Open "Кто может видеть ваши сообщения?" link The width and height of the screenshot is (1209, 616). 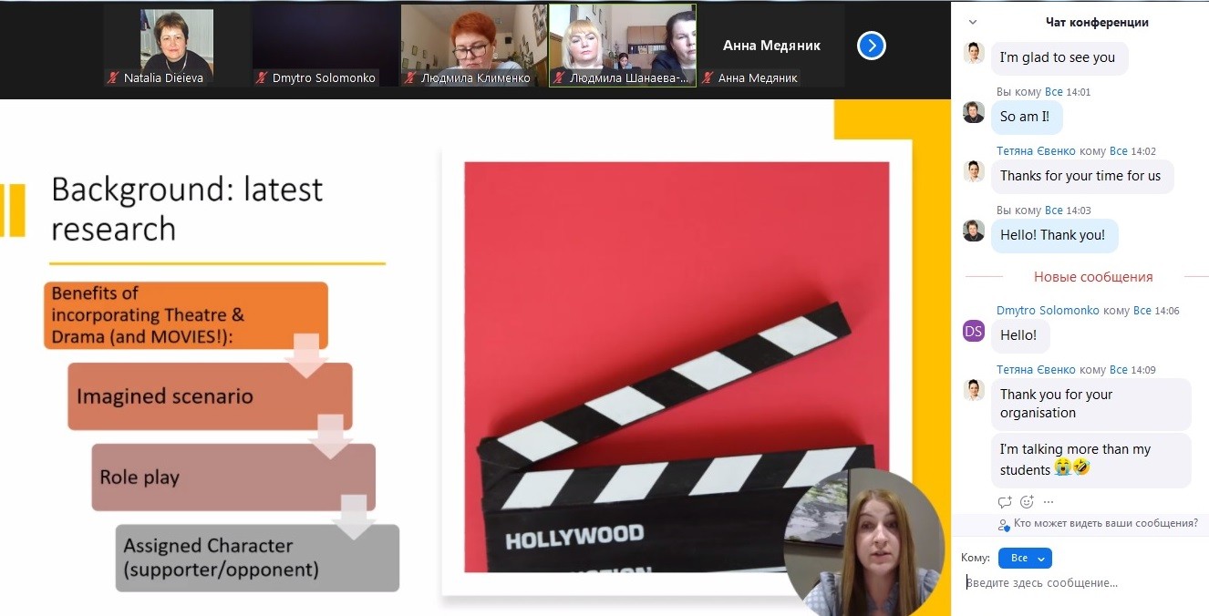[x=1106, y=524]
